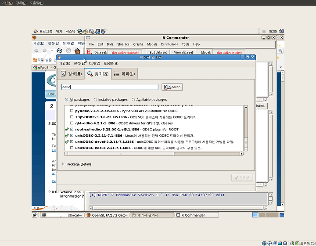Click VirtualBox shared folders status icon
This screenshot has height=246, width=316.
click(x=280, y=243)
